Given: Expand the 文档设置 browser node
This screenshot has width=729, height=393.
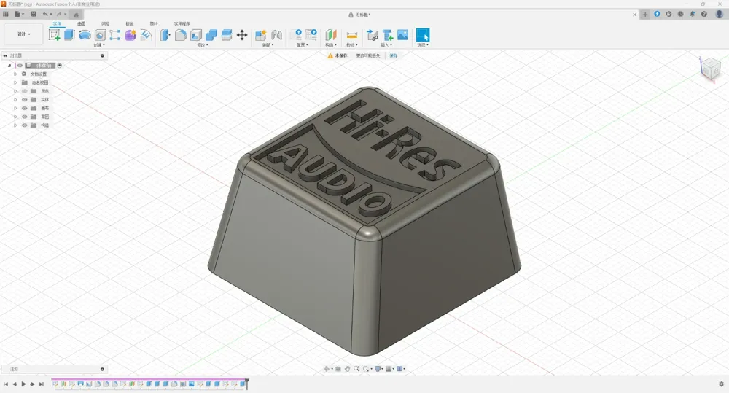Looking at the screenshot, I should tap(15, 74).
